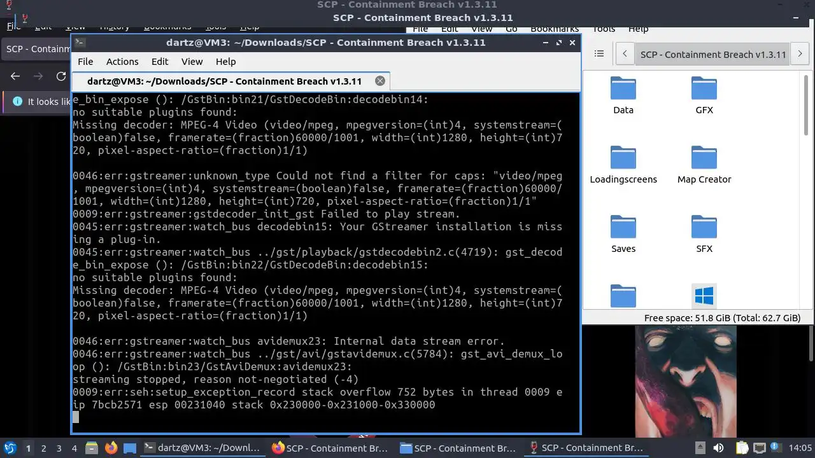Switch to workspace 1

(x=28, y=448)
